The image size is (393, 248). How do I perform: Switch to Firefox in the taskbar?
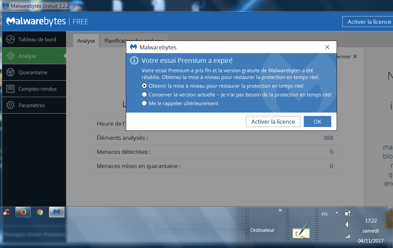point(23,212)
